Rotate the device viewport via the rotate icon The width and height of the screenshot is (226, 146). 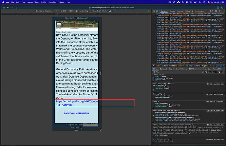coord(110,11)
